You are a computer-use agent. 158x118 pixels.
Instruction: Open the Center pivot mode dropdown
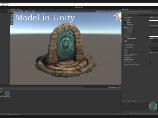click(14, 11)
